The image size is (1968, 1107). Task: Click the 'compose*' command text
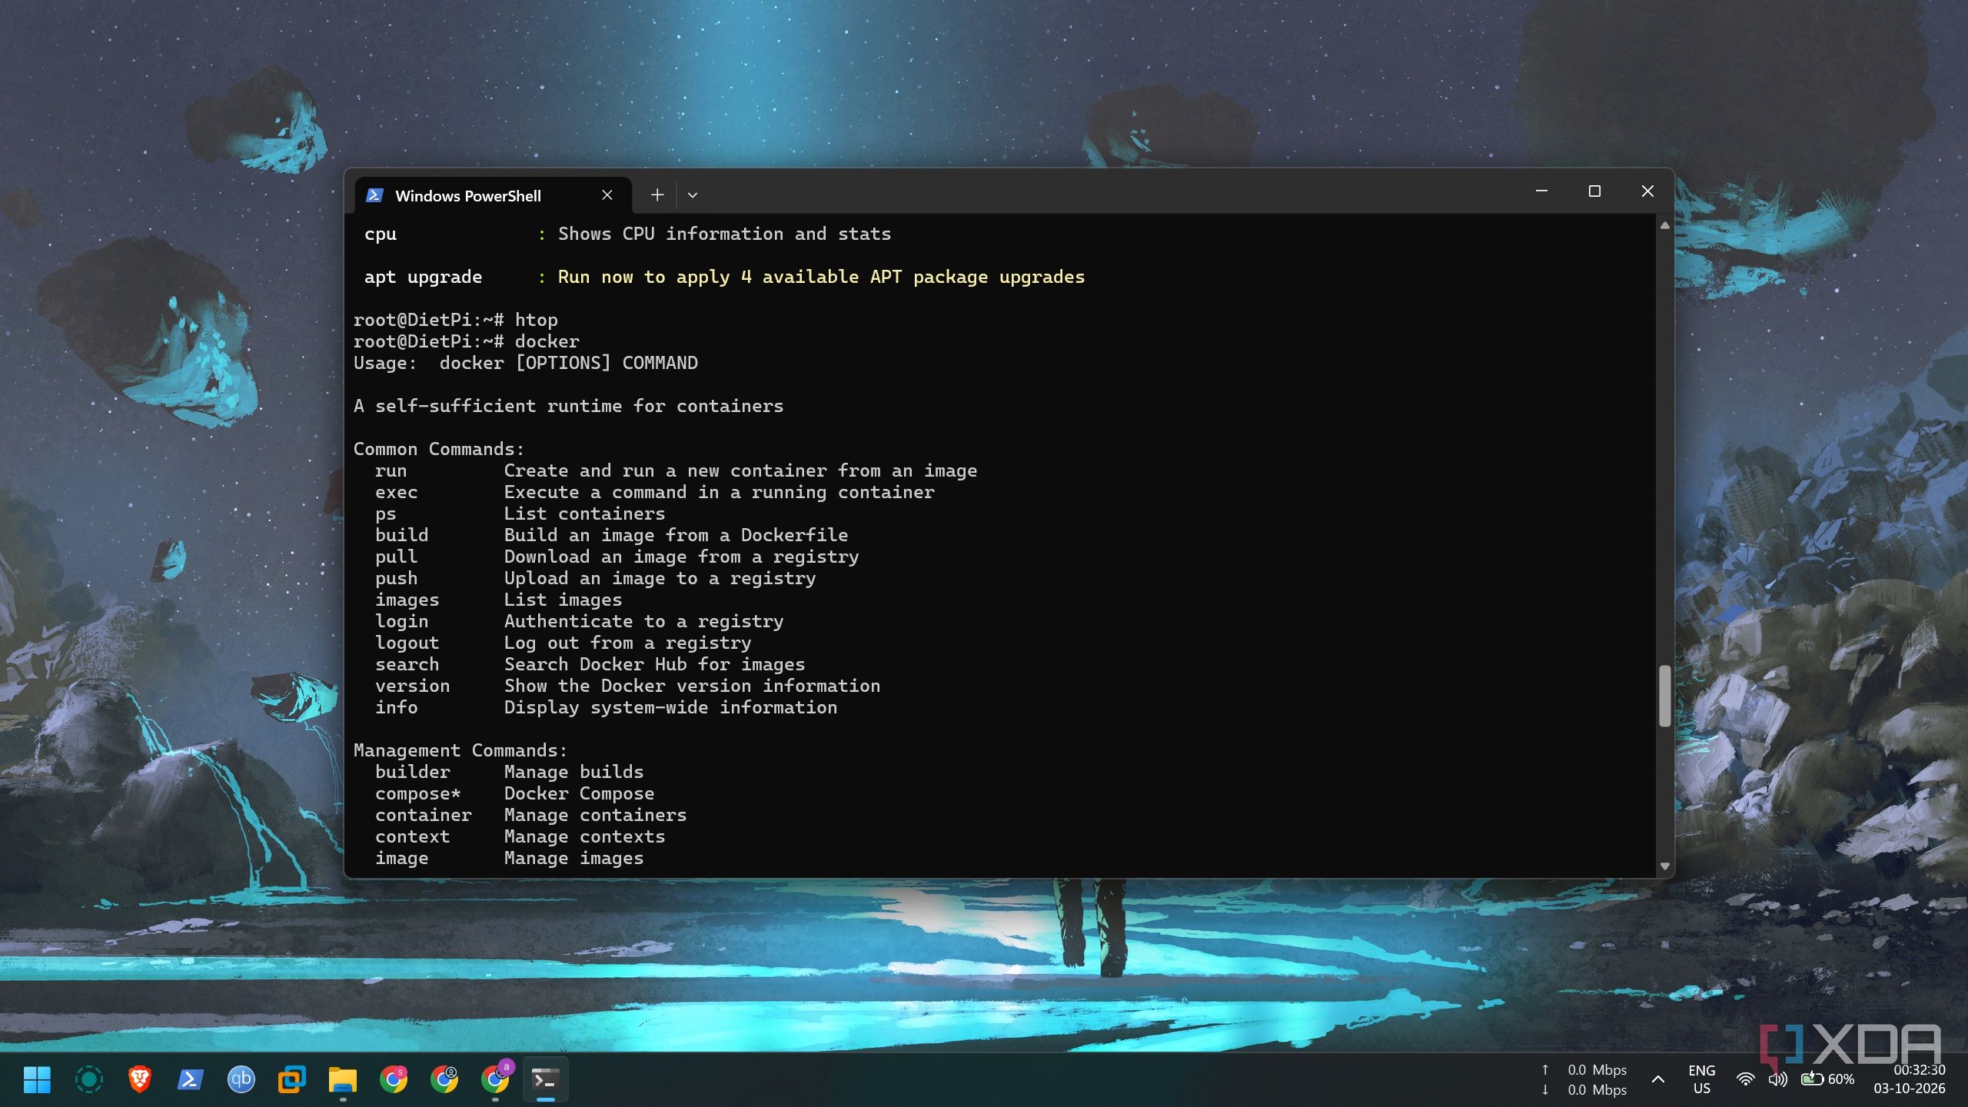(417, 793)
